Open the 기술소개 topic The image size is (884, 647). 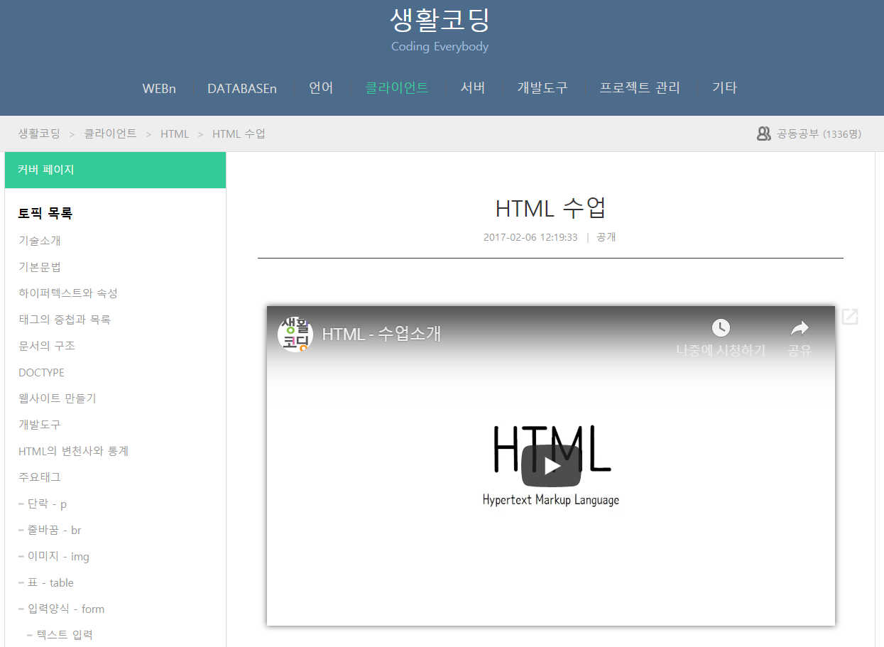coord(40,241)
